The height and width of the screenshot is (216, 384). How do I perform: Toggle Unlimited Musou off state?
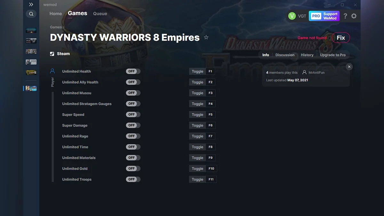(x=133, y=93)
